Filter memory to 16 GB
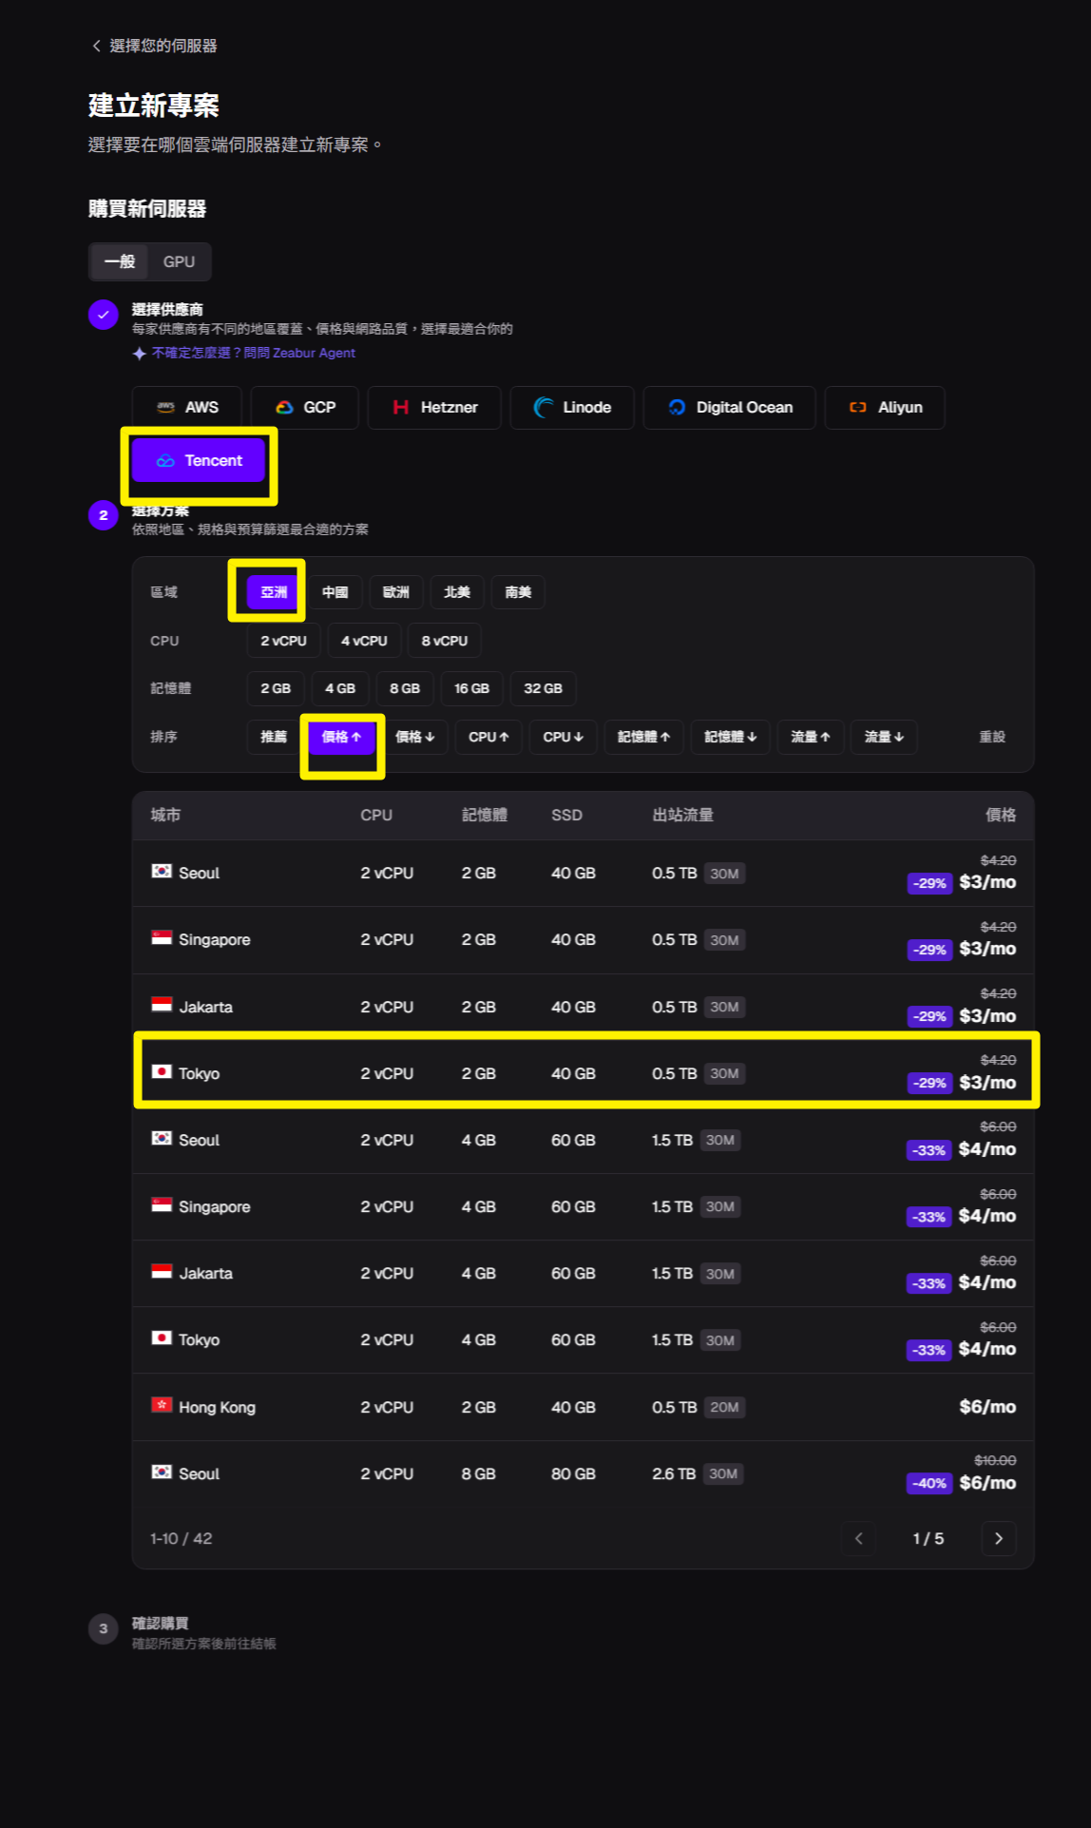 (x=471, y=688)
